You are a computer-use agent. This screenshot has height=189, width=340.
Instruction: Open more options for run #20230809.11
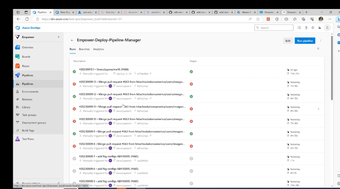(x=318, y=109)
